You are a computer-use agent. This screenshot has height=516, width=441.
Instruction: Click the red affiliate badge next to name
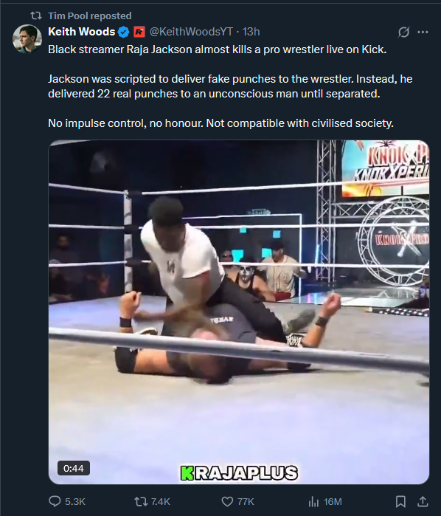(139, 32)
